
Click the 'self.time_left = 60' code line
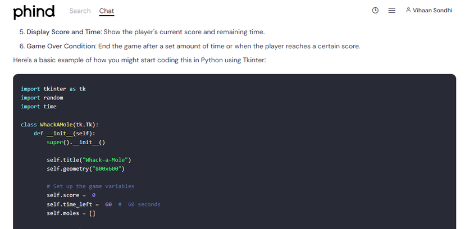pyautogui.click(x=103, y=204)
